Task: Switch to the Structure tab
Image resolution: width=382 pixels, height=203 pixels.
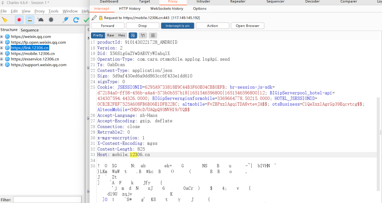Action: point(9,30)
